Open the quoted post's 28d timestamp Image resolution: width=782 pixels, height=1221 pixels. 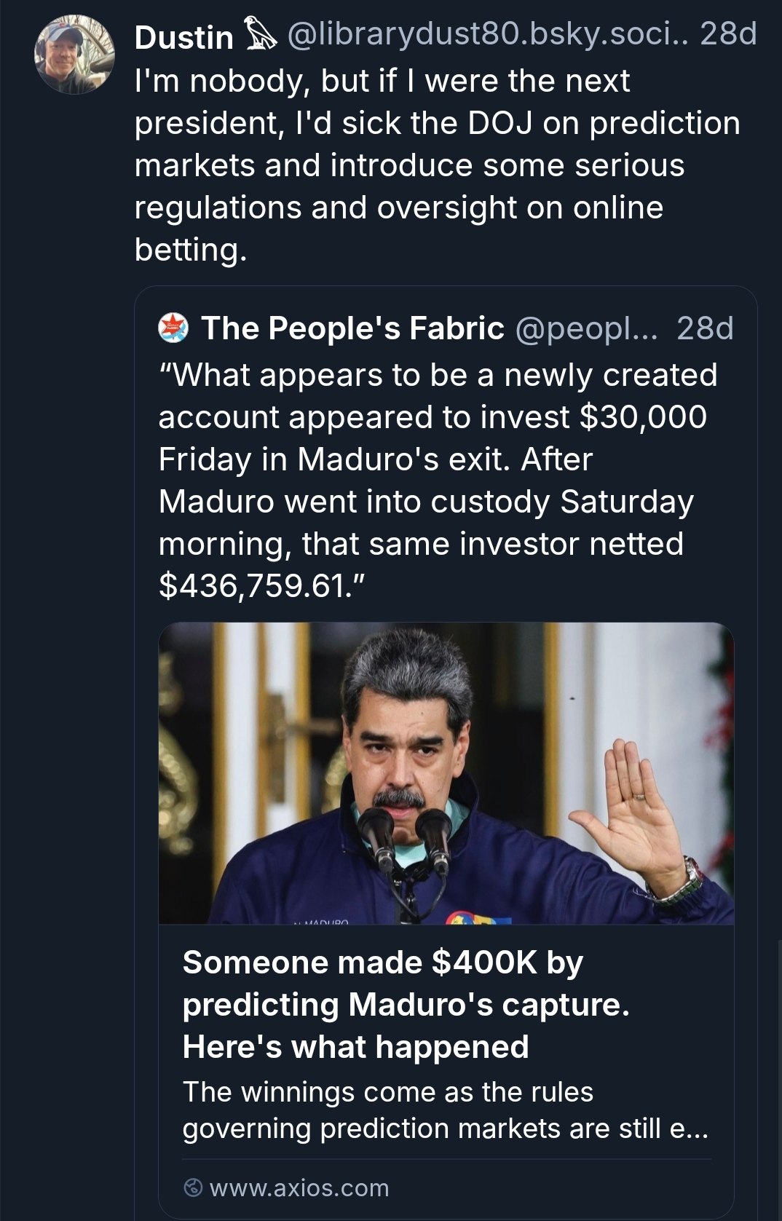click(x=705, y=328)
